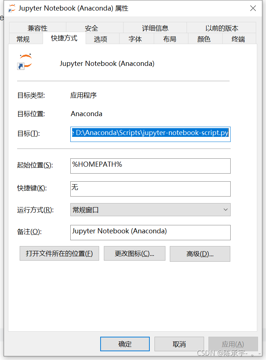Click the 备注 comment field

coord(150,233)
